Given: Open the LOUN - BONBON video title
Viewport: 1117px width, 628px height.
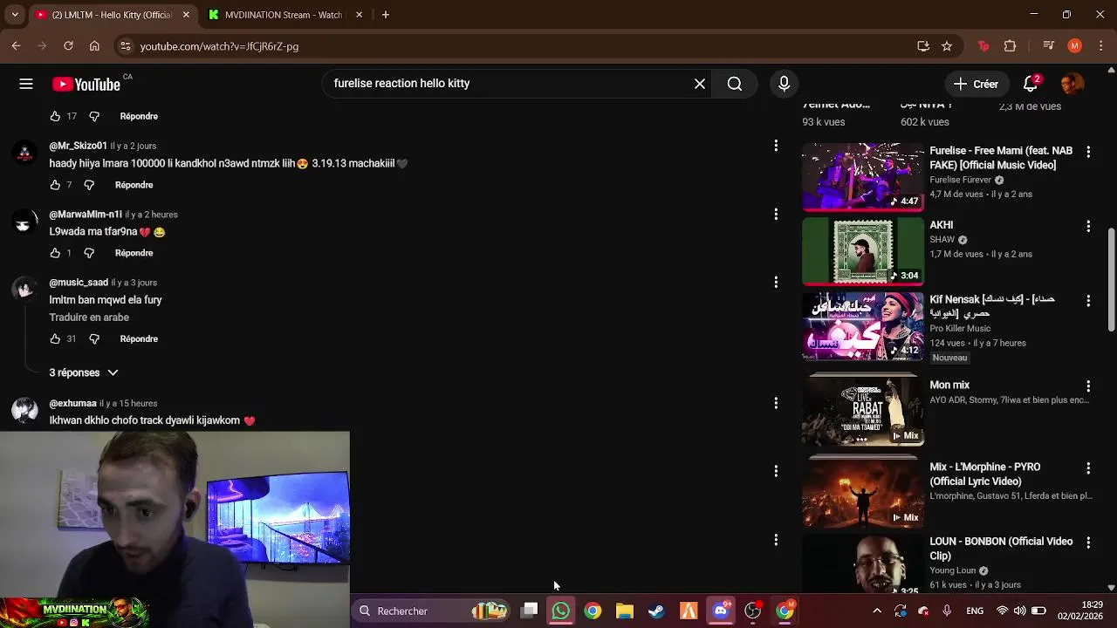Looking at the screenshot, I should click(1001, 549).
